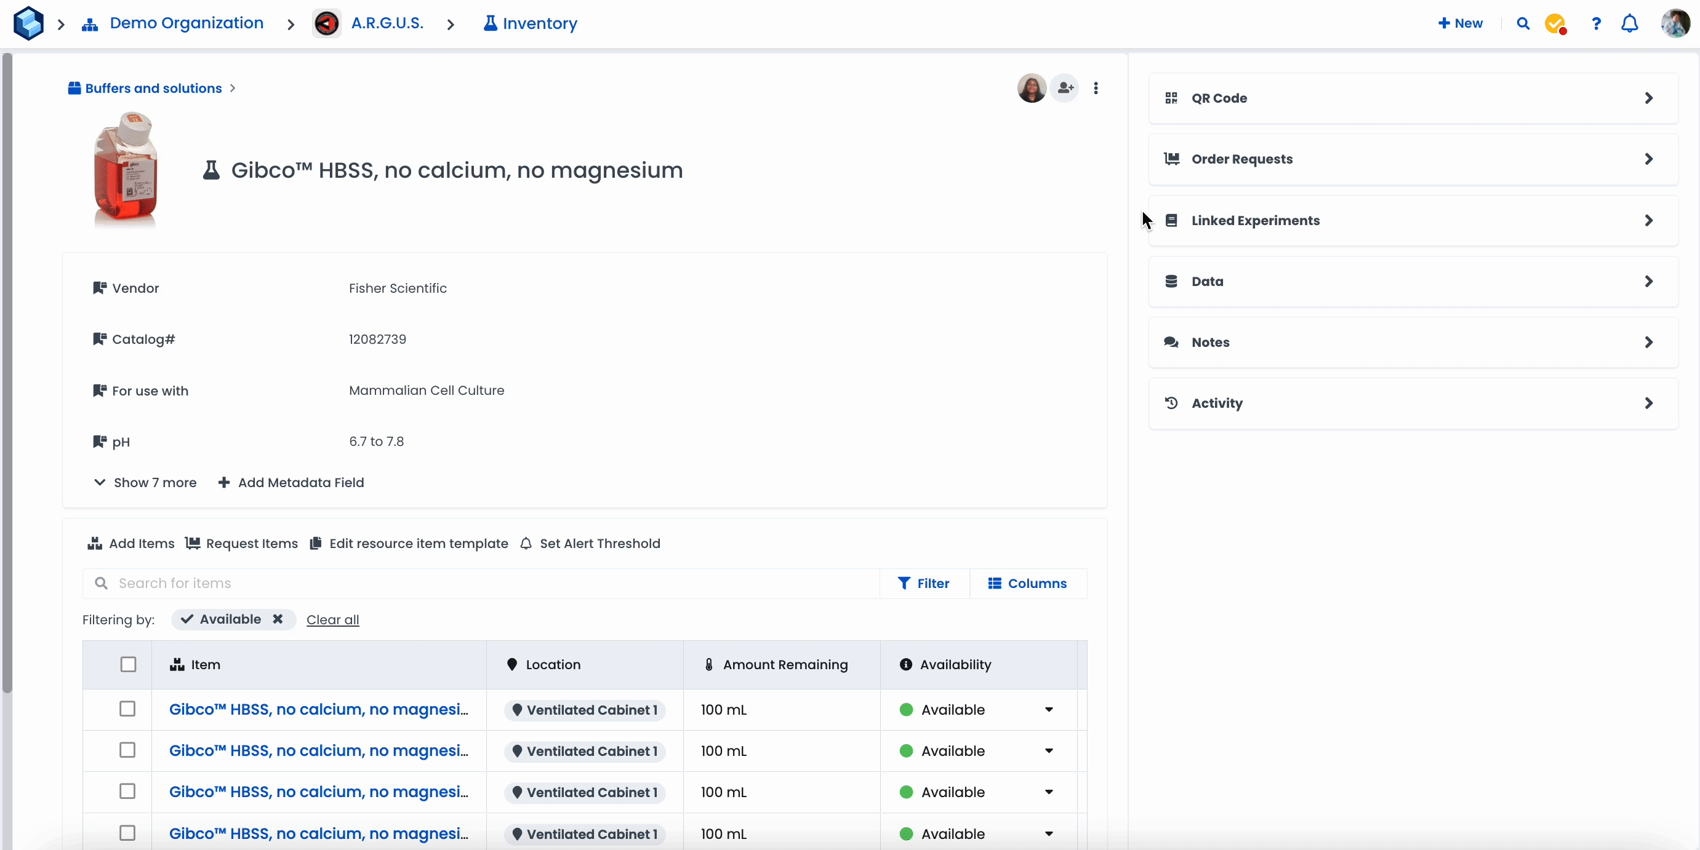Viewport: 1700px width, 850px height.
Task: Open availability dropdown for the first item
Action: tap(1049, 710)
